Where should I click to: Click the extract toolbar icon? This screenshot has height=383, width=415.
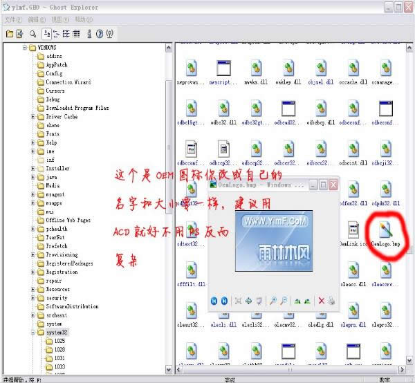(19, 34)
